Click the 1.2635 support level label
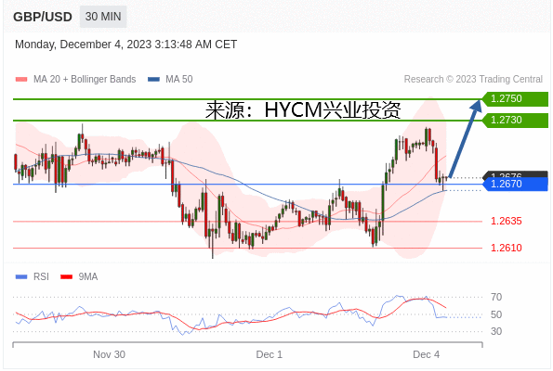The width and height of the screenshot is (553, 371). click(x=507, y=221)
